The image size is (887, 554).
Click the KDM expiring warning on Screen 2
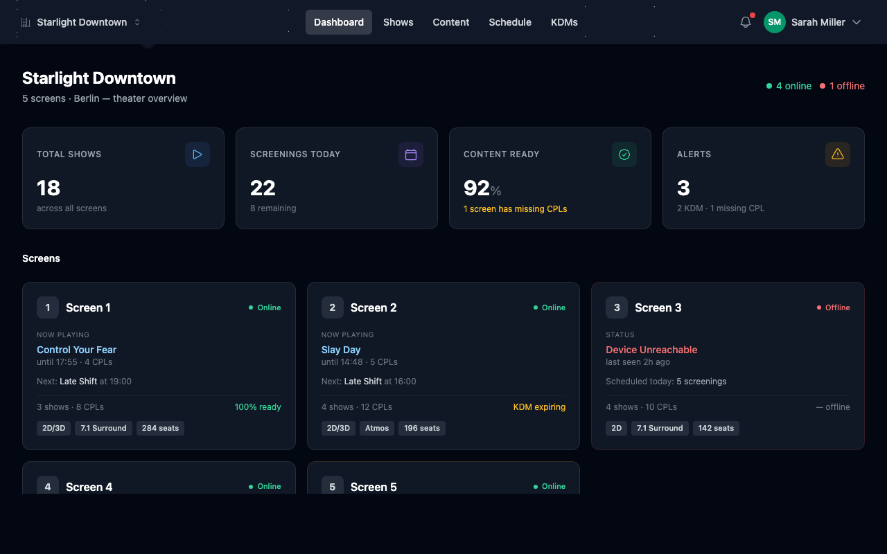(x=539, y=407)
